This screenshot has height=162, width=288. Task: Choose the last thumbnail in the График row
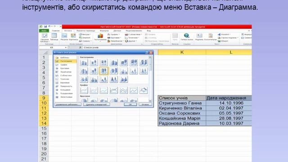(x=144, y=90)
